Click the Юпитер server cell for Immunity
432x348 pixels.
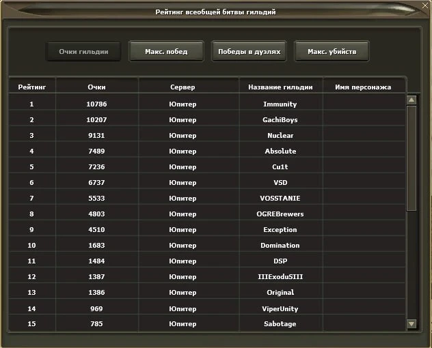point(183,104)
